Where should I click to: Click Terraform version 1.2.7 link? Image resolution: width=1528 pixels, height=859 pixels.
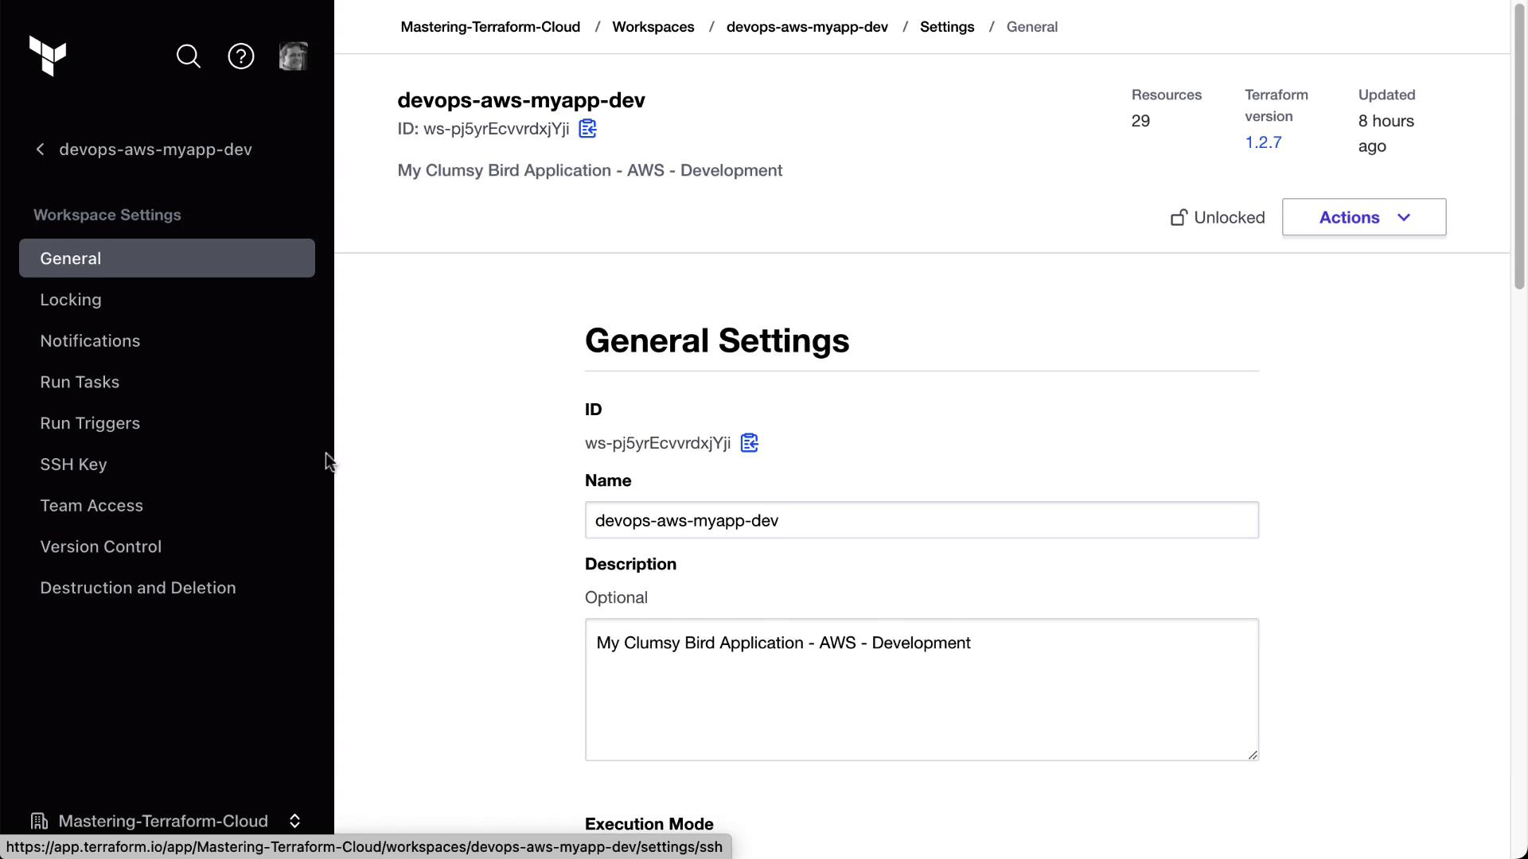coord(1263,142)
